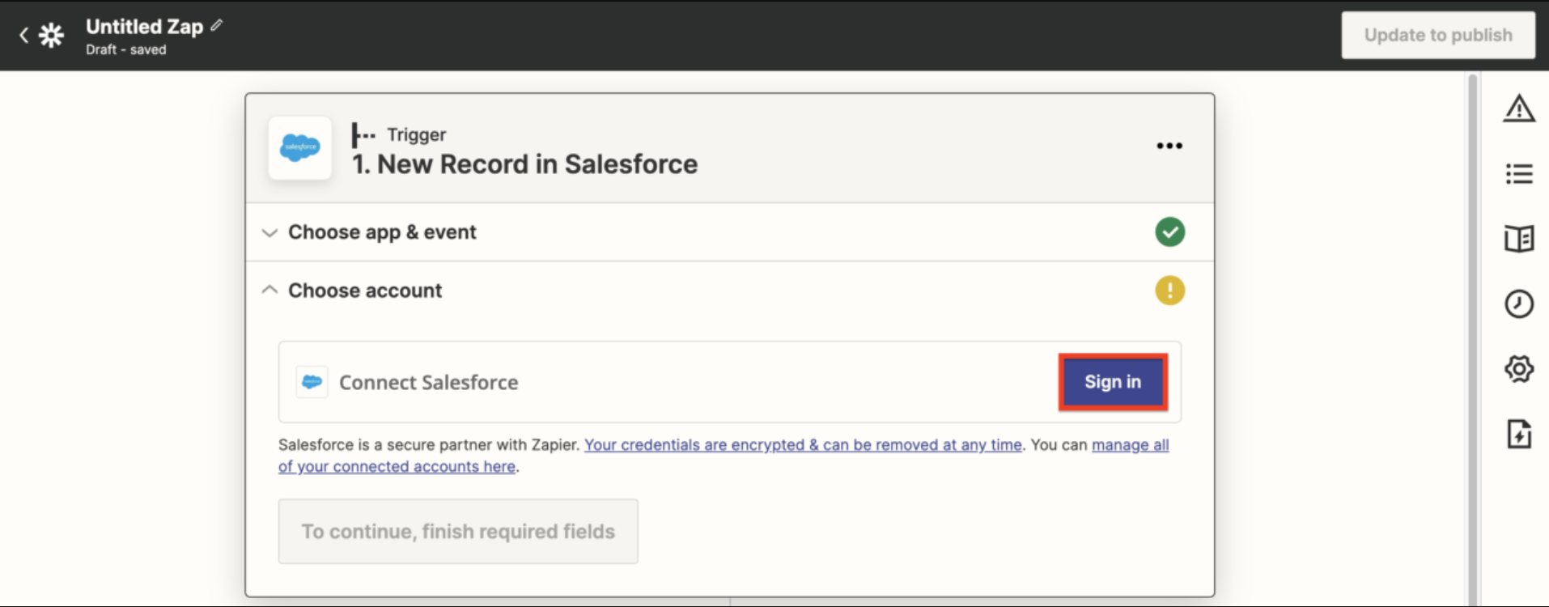The image size is (1549, 607).
Task: Click To continue, finish required fields button
Action: (x=458, y=532)
